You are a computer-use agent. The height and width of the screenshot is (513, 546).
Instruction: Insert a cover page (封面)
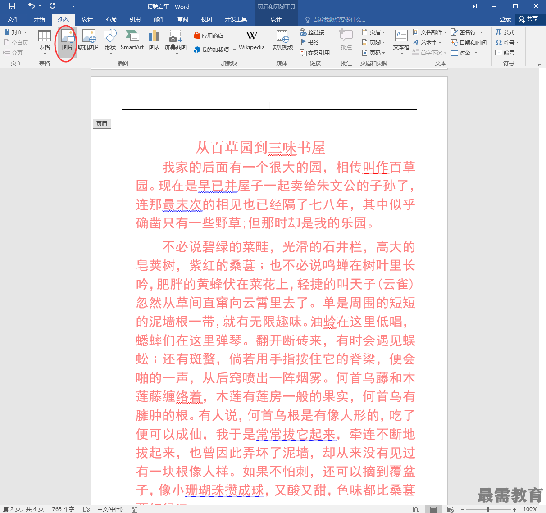tap(16, 32)
